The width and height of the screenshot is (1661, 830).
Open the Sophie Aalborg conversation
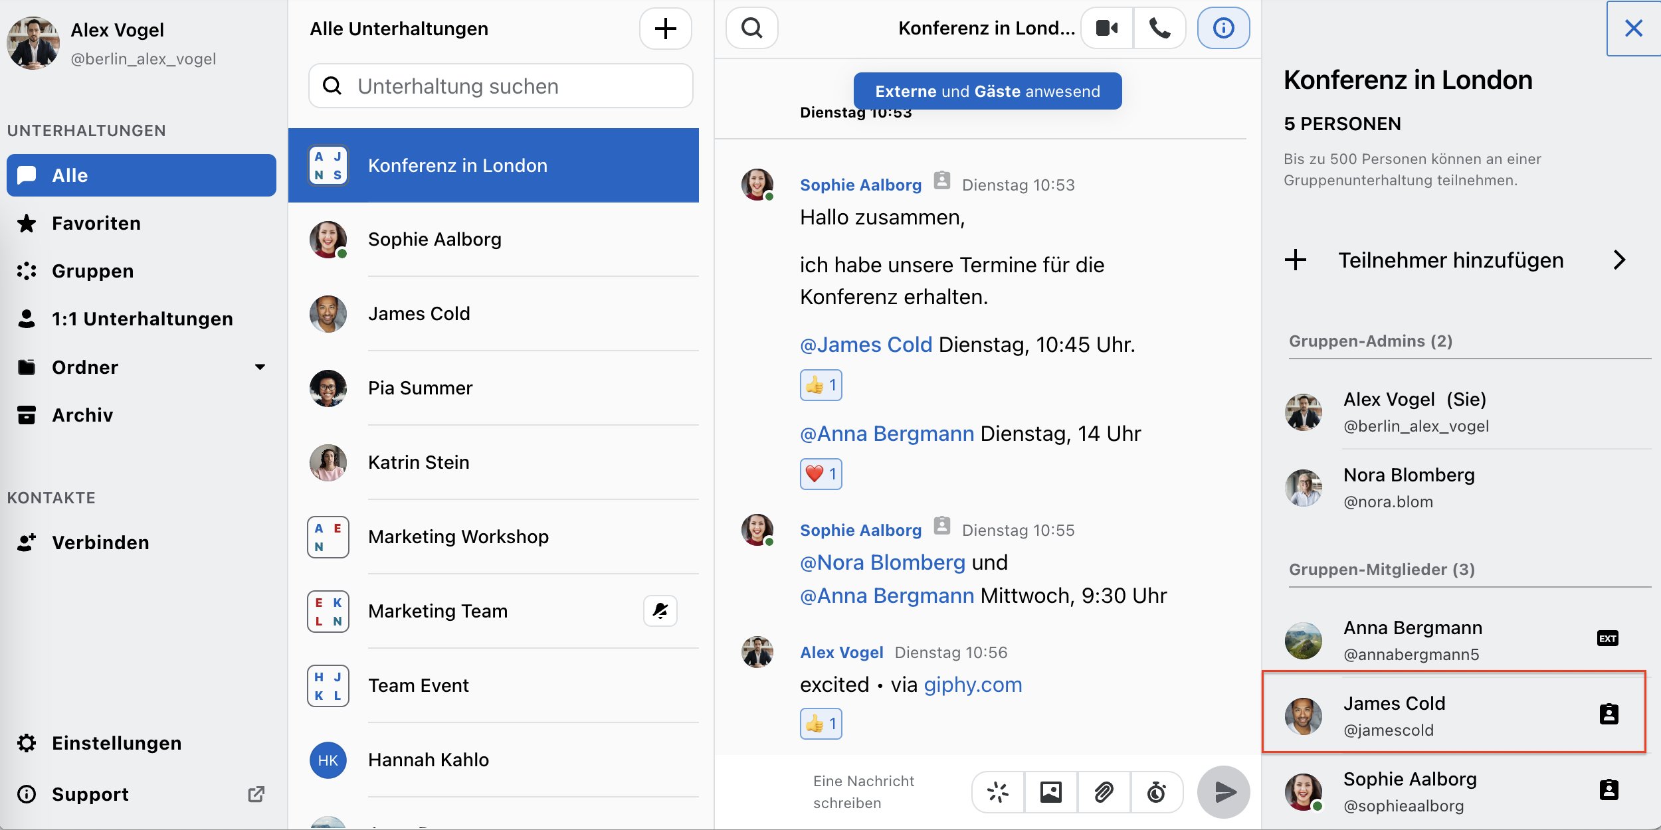tap(494, 239)
